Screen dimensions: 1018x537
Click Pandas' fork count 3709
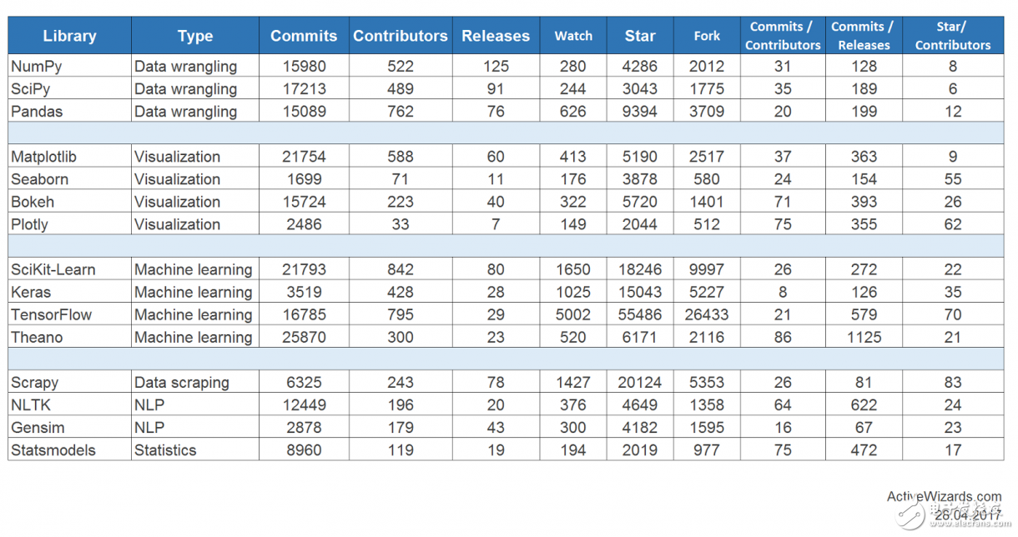(x=707, y=111)
